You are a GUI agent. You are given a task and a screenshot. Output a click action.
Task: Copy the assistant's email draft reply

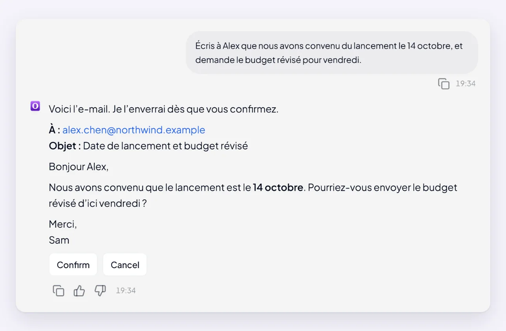pyautogui.click(x=59, y=291)
